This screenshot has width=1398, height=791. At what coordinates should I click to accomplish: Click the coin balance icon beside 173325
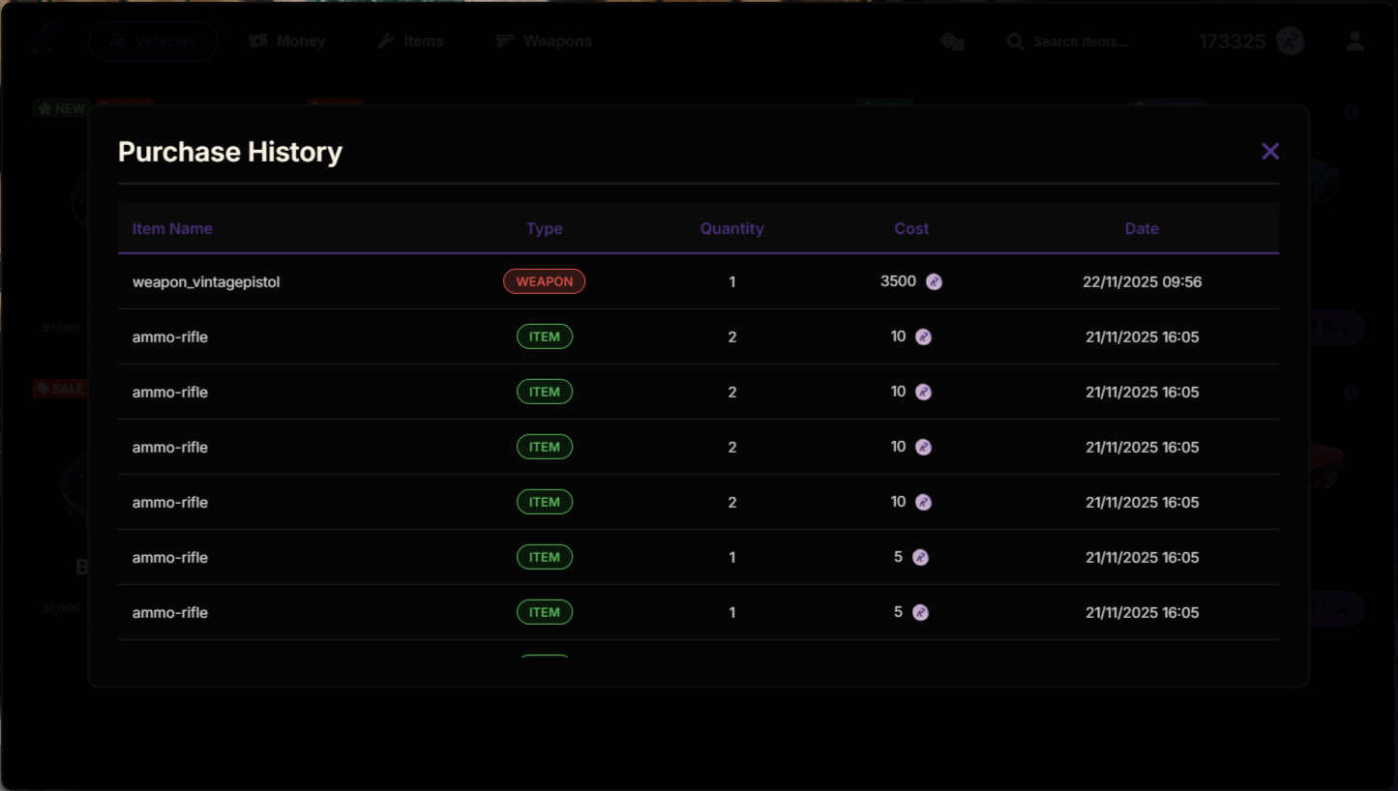[1290, 42]
